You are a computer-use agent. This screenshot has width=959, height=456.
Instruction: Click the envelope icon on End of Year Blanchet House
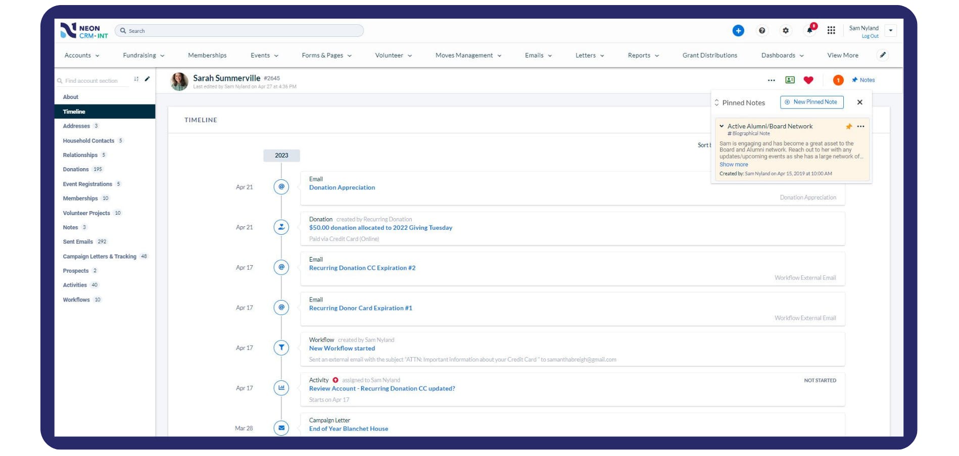(x=281, y=428)
